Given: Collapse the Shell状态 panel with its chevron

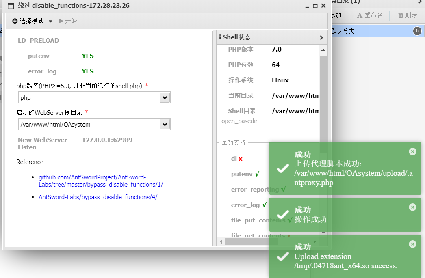Looking at the screenshot, I should (321, 37).
